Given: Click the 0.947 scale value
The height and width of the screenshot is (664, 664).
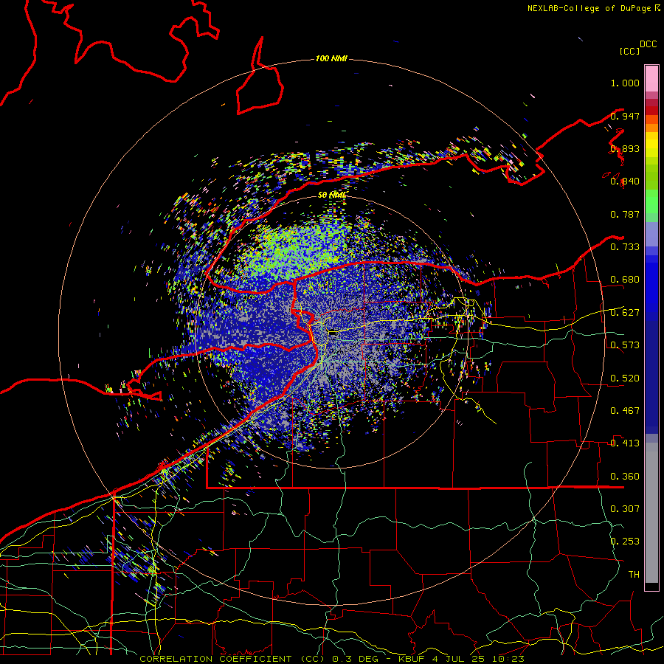Looking at the screenshot, I should tap(625, 116).
